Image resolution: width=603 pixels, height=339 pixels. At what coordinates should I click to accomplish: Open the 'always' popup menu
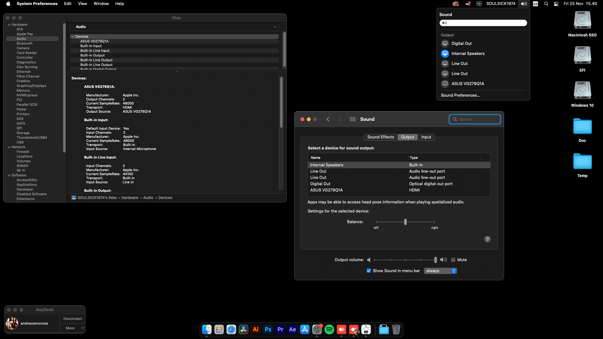pyautogui.click(x=440, y=271)
